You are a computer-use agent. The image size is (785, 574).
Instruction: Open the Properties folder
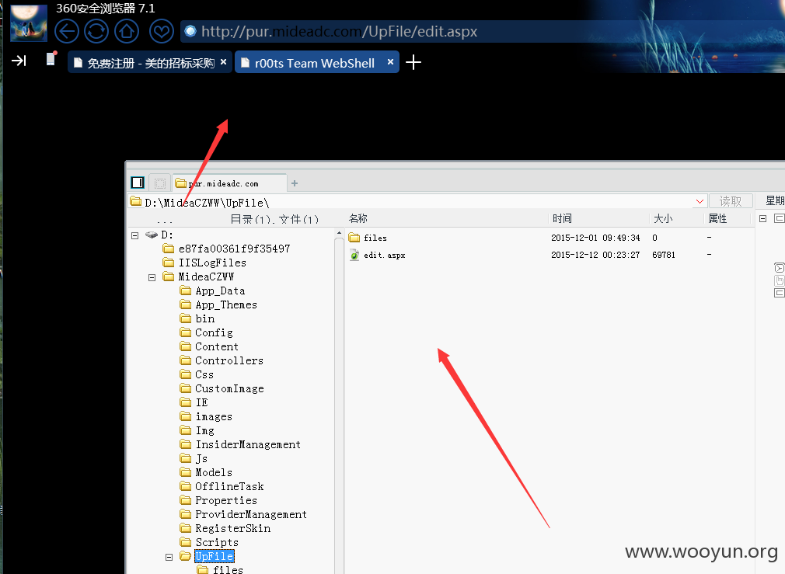pos(218,501)
